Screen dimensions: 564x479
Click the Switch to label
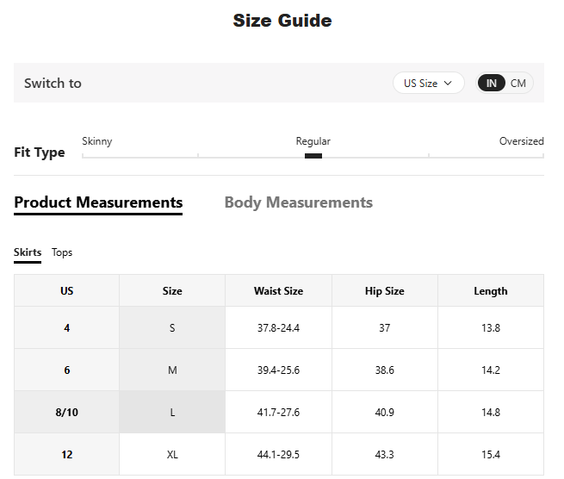[x=53, y=83]
